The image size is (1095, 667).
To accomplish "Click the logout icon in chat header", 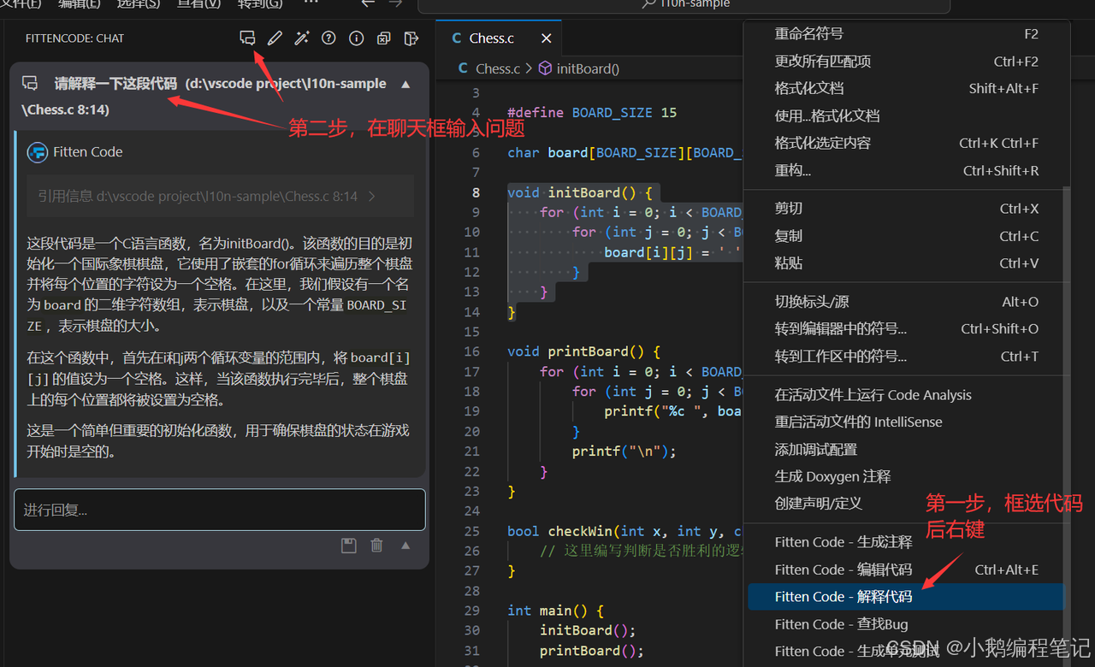I will [411, 38].
